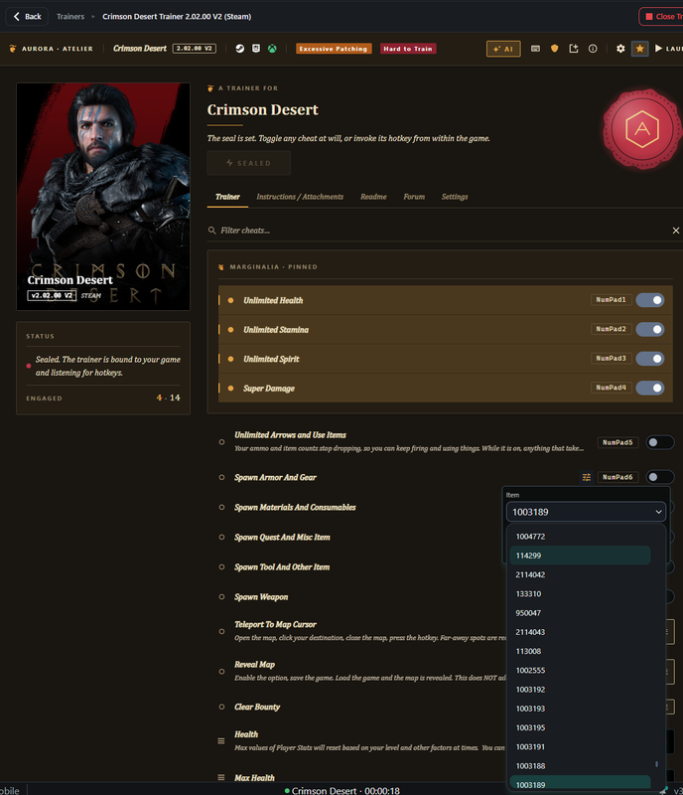Select item 114299 from the list

point(580,556)
